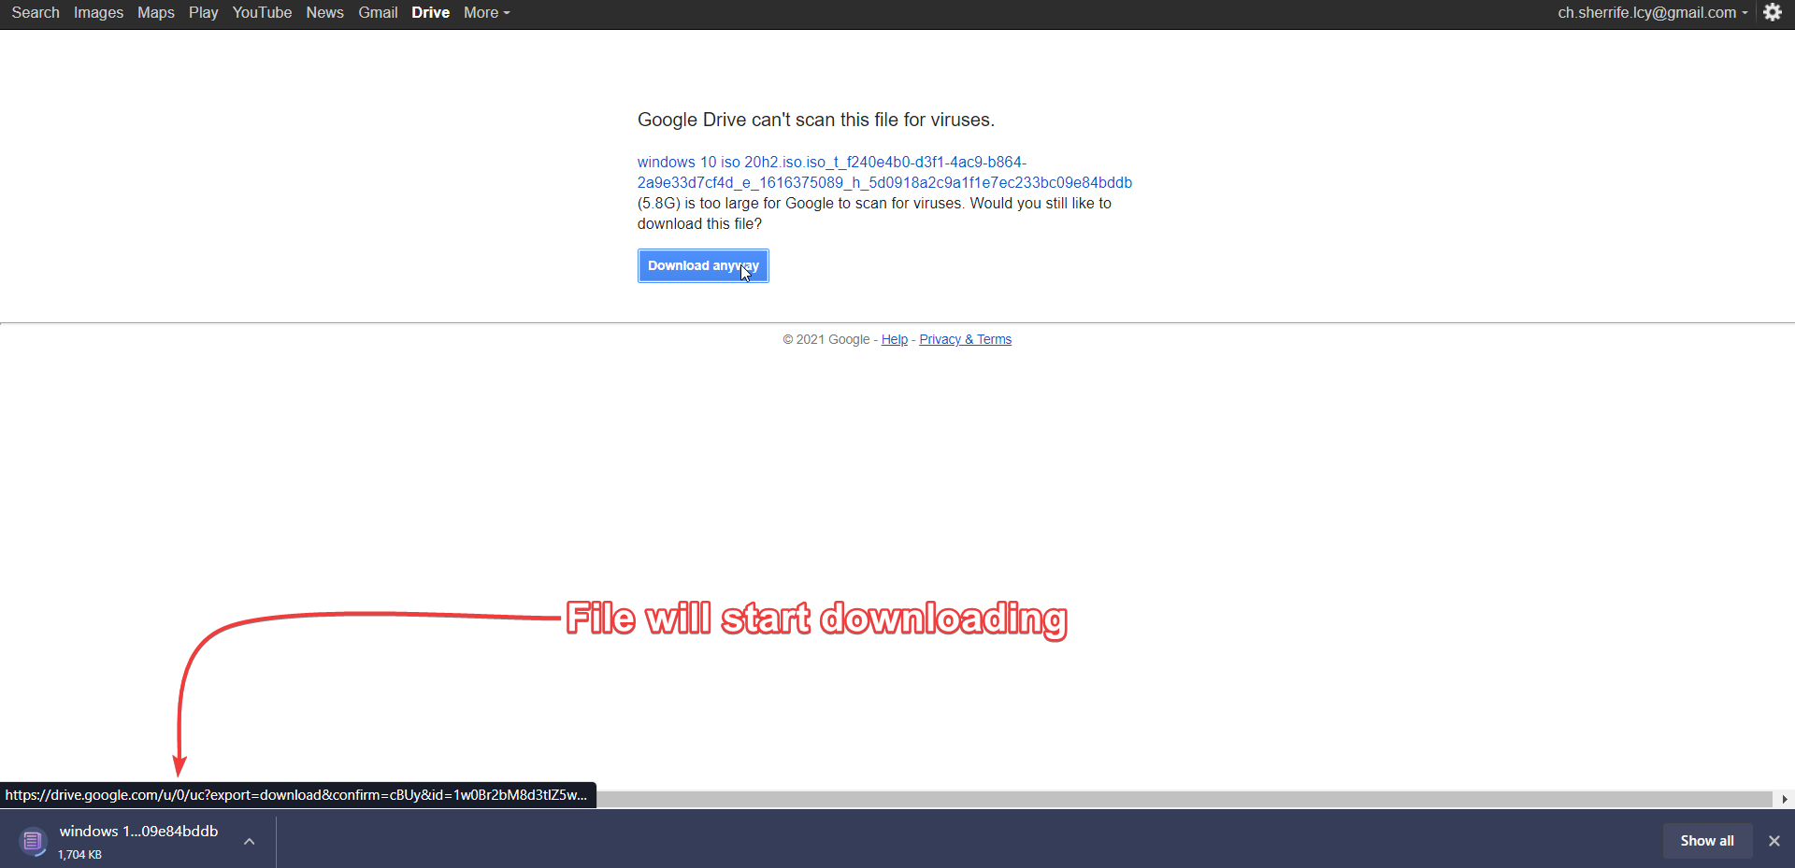This screenshot has height=868, width=1795.
Task: Expand the download item options chevron
Action: (250, 842)
